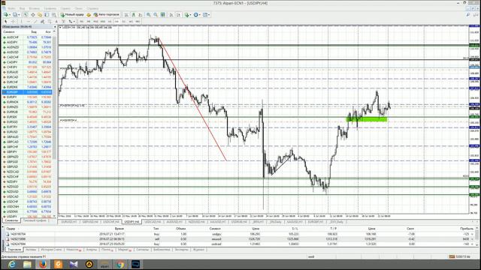Open the chart's top-left indicator arrow menu
The height and width of the screenshot is (270, 481).
click(x=60, y=28)
